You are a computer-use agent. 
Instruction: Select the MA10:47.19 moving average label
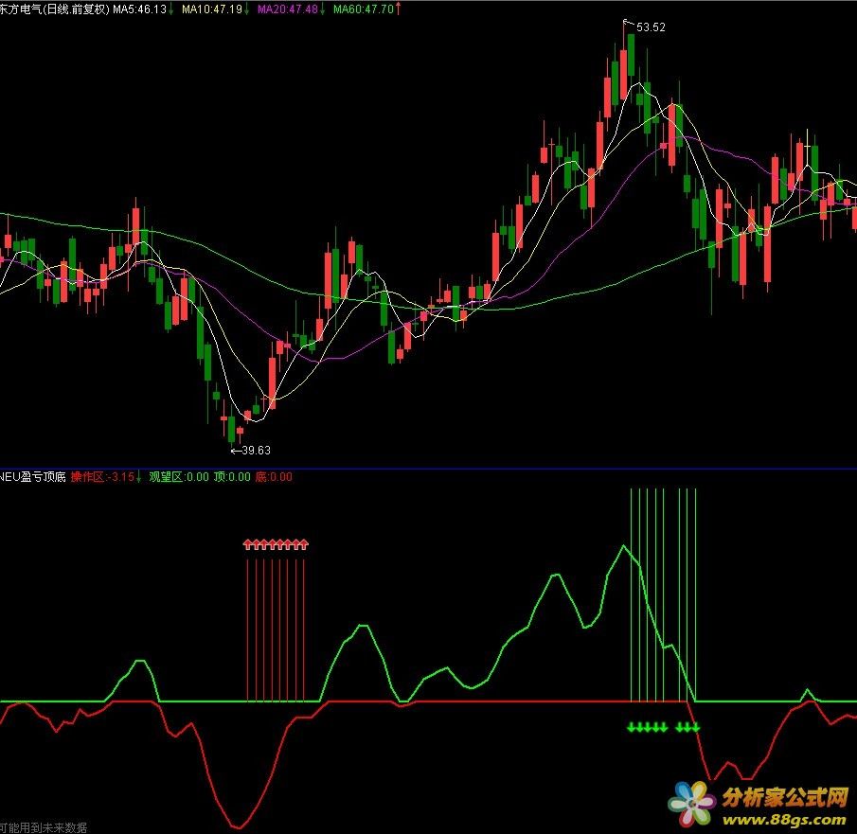[212, 9]
